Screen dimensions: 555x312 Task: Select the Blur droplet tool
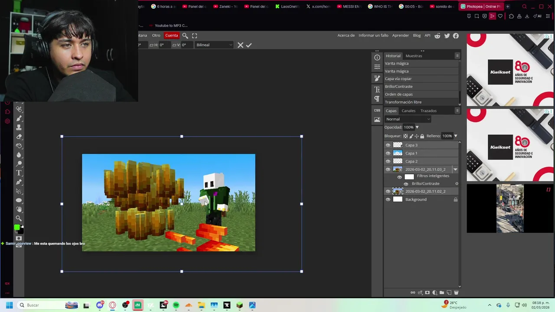pyautogui.click(x=19, y=155)
